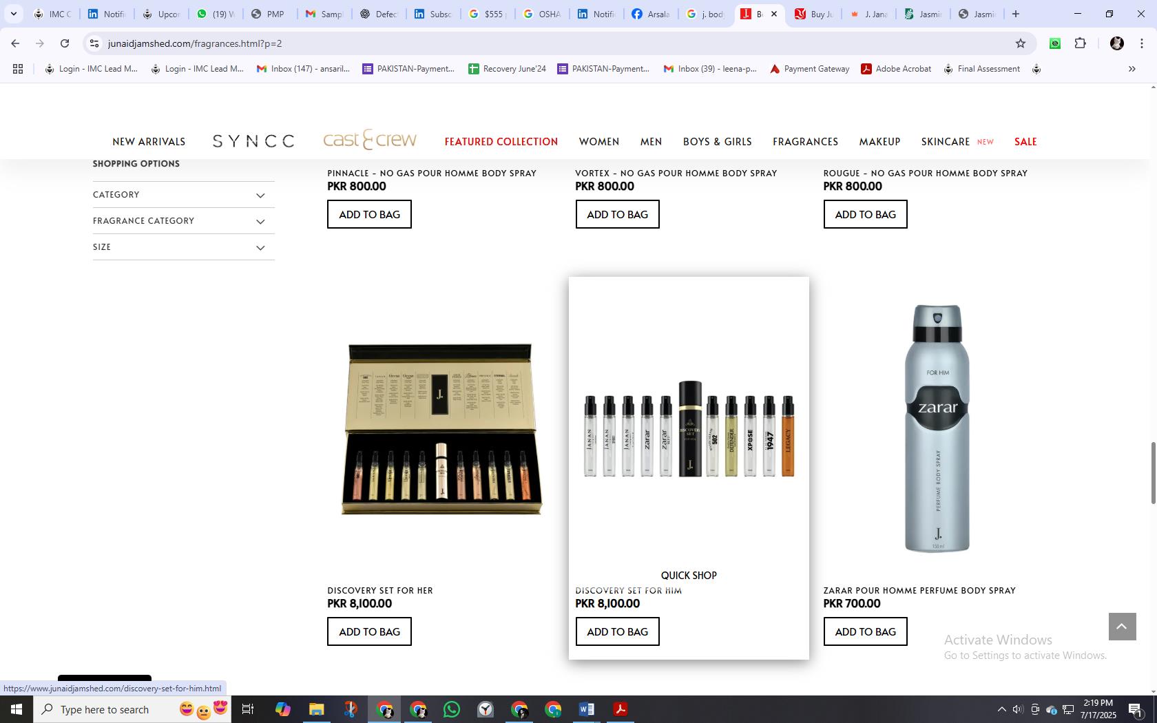Click the scroll-to-top arrow button
The width and height of the screenshot is (1157, 723).
[1123, 627]
